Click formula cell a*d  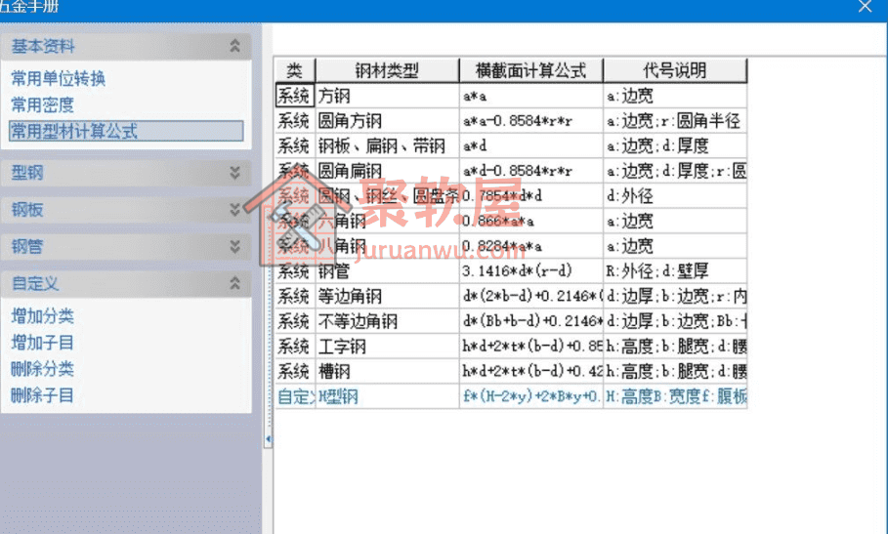pos(531,145)
